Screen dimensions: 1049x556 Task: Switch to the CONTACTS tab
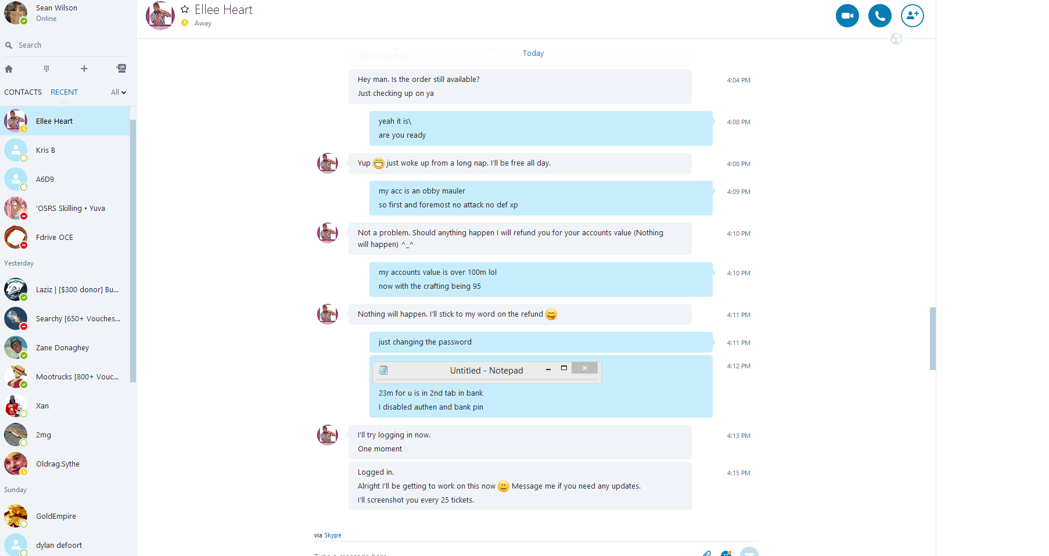[23, 92]
